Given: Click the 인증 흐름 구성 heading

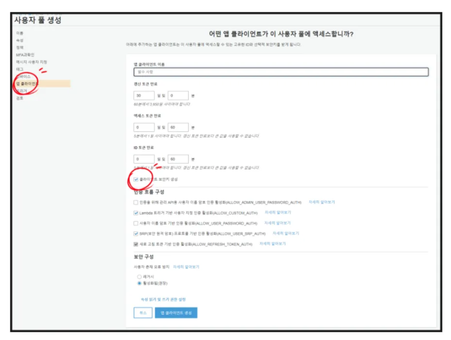Looking at the screenshot, I should (149, 192).
